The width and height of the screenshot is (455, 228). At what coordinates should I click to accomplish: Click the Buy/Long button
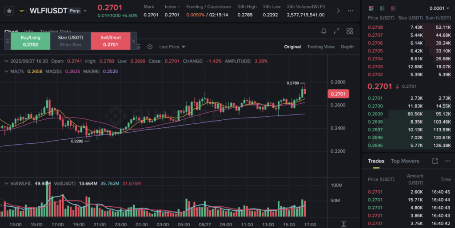[x=30, y=41]
